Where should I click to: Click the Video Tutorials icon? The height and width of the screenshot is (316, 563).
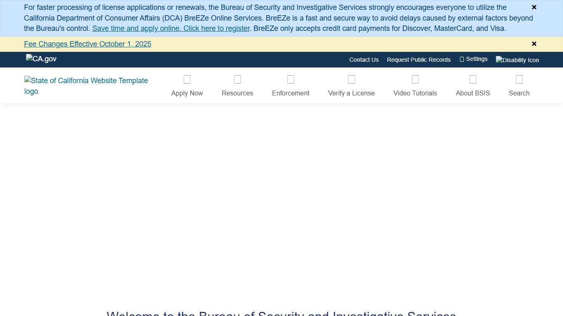click(415, 79)
